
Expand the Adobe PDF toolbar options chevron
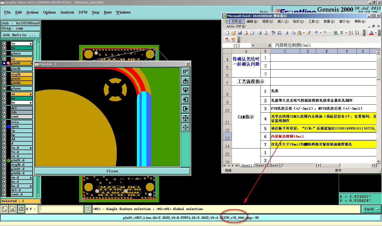coord(239,40)
